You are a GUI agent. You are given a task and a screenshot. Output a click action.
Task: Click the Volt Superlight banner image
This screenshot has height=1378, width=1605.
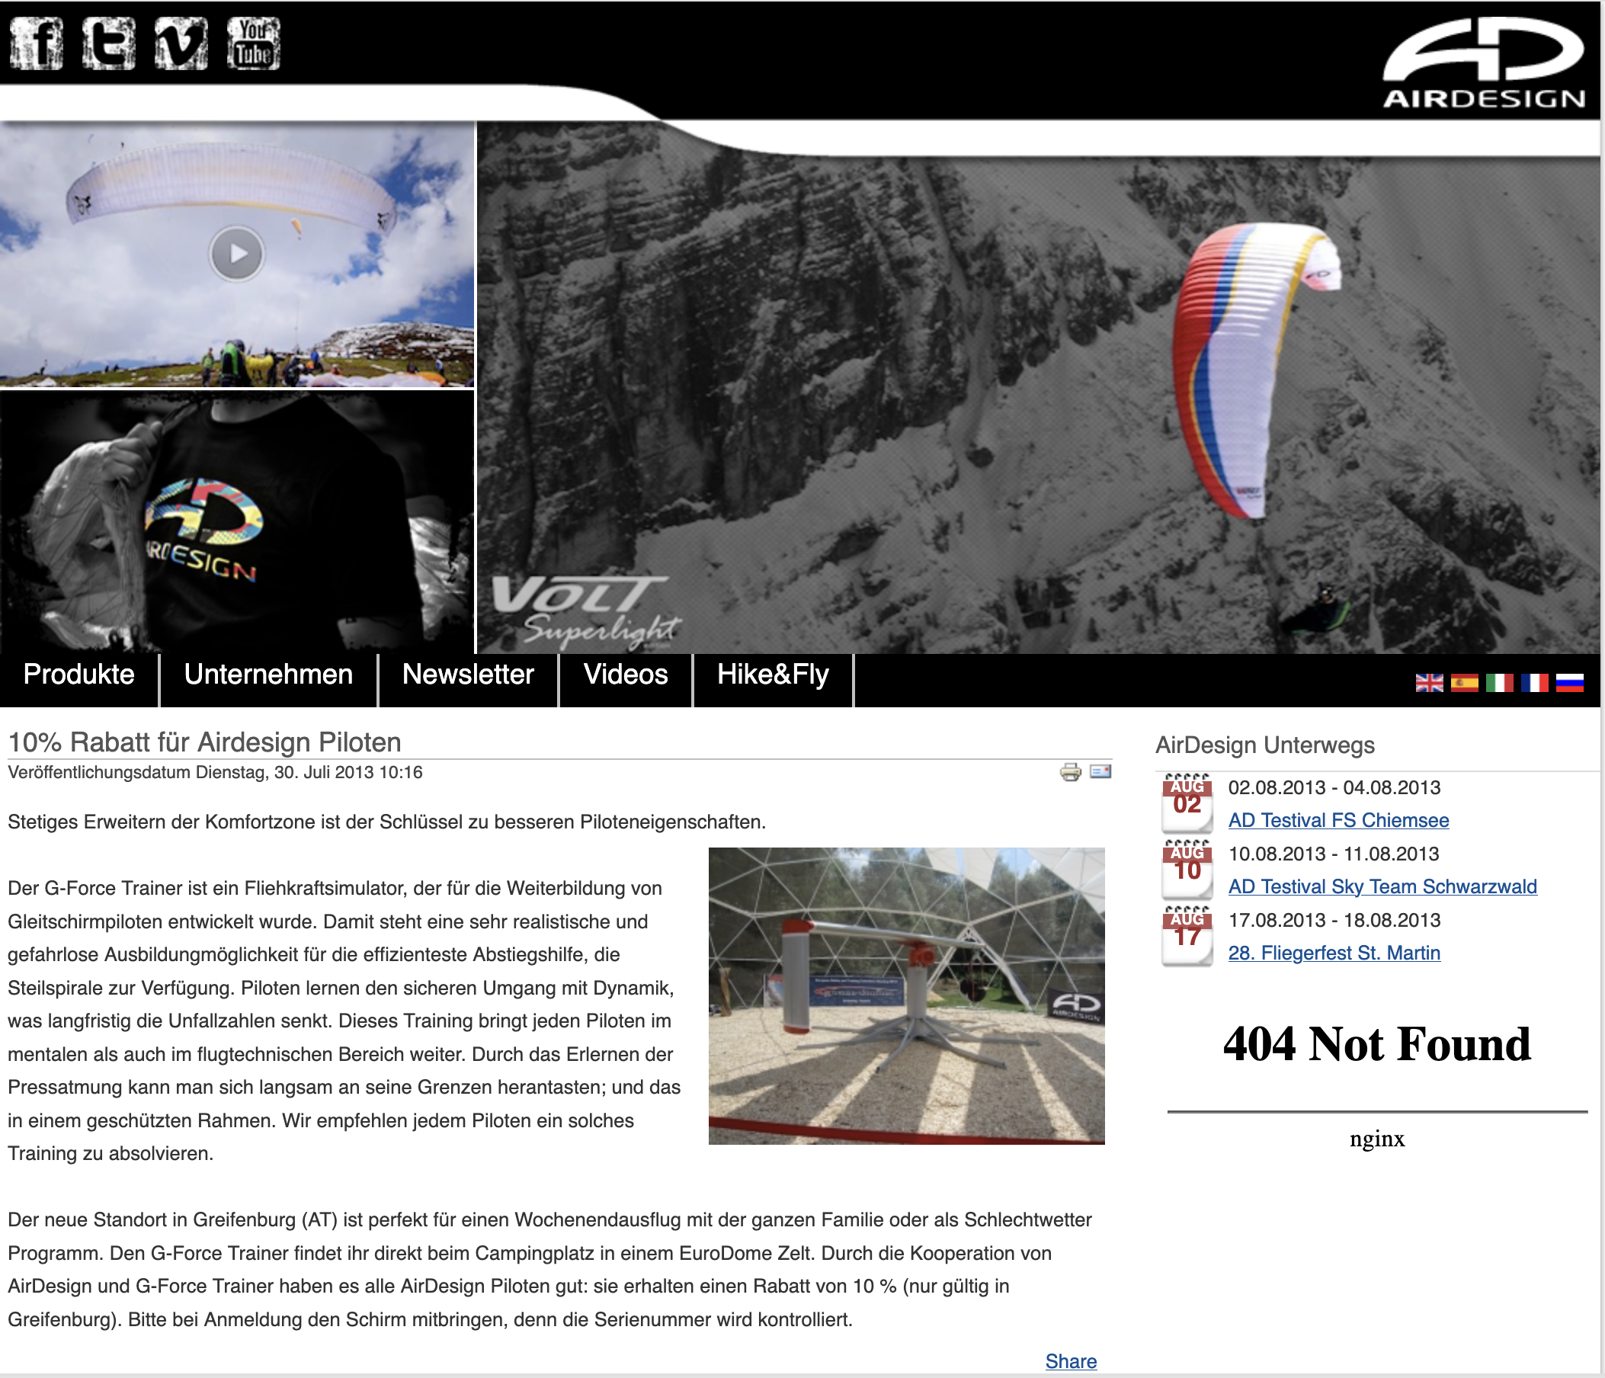click(x=1038, y=387)
